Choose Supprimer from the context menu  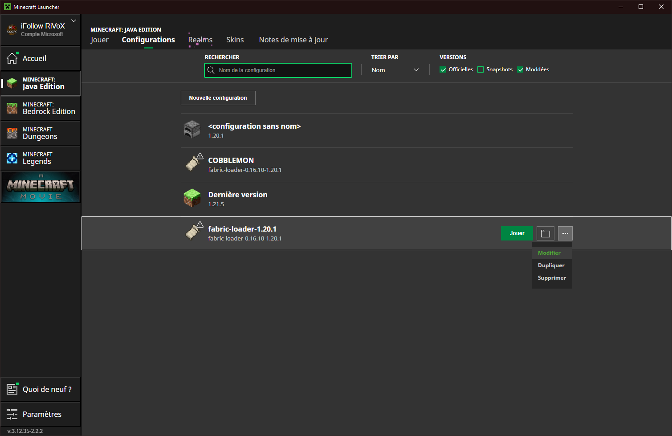(x=552, y=278)
